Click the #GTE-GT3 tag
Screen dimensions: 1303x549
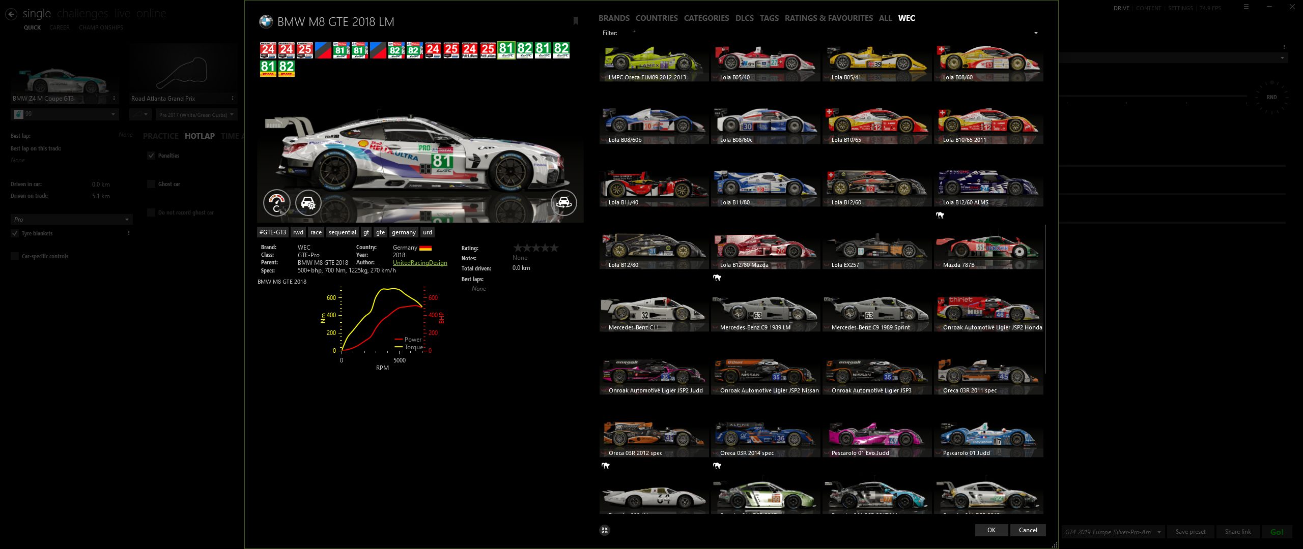[x=273, y=232]
